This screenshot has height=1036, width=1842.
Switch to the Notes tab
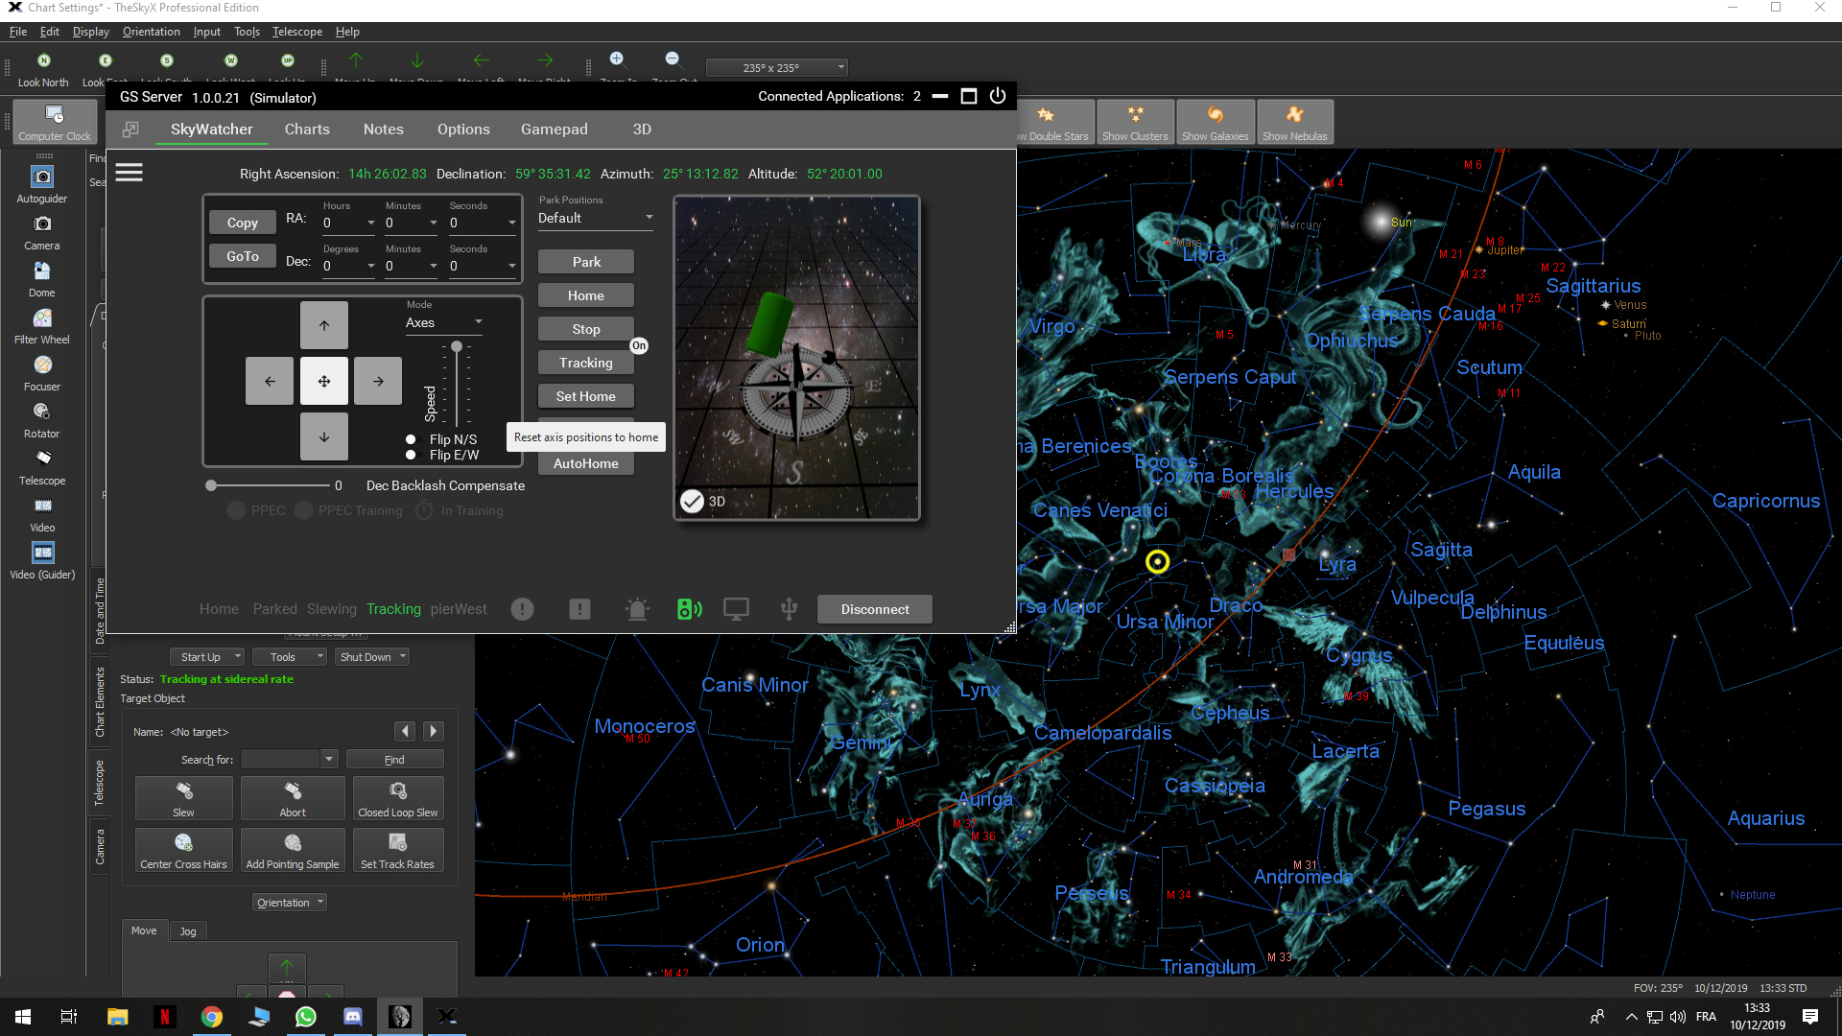[384, 129]
